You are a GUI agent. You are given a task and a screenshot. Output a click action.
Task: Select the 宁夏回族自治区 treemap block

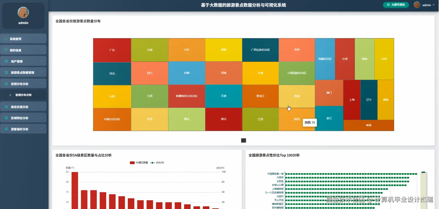(x=297, y=73)
